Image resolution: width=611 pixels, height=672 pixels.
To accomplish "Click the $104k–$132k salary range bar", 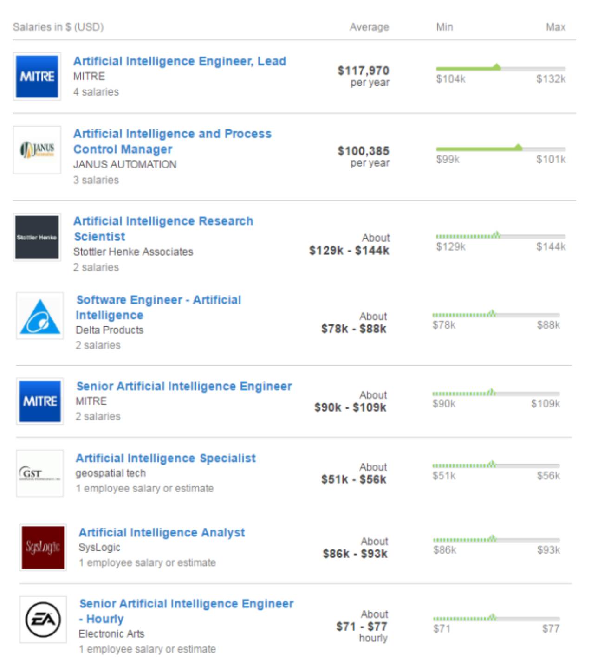I will tap(500, 69).
